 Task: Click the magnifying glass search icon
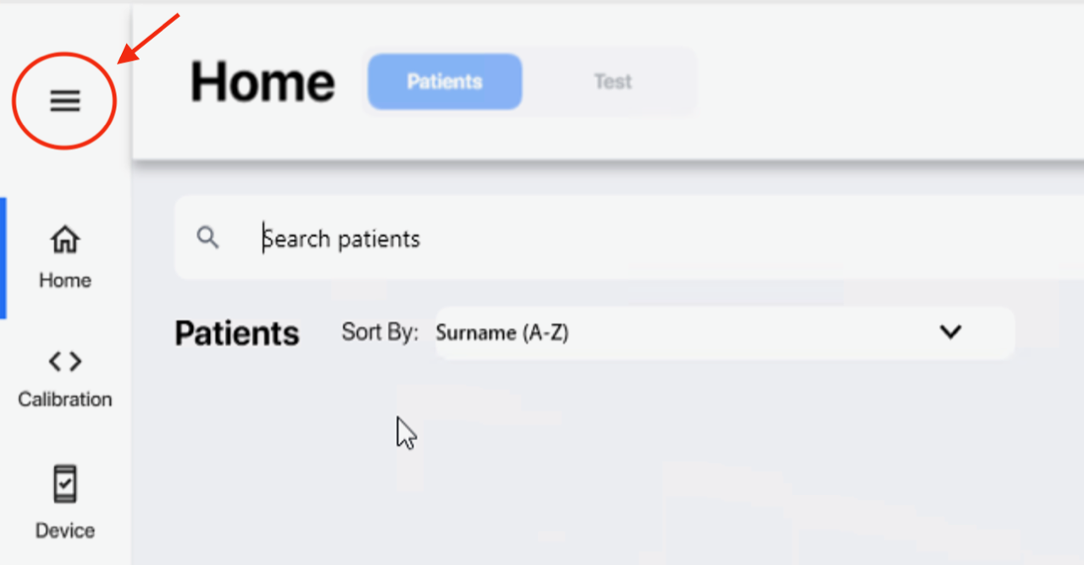(x=207, y=238)
